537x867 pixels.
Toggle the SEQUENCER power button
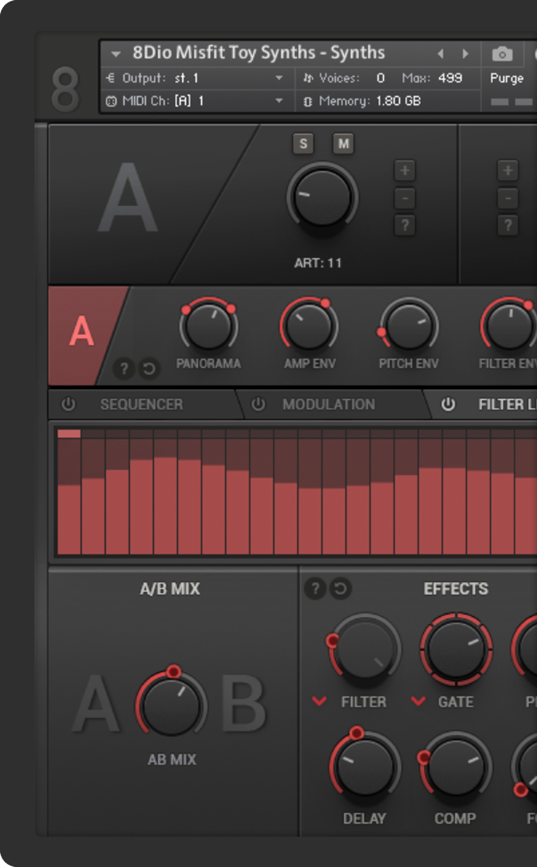[x=69, y=404]
